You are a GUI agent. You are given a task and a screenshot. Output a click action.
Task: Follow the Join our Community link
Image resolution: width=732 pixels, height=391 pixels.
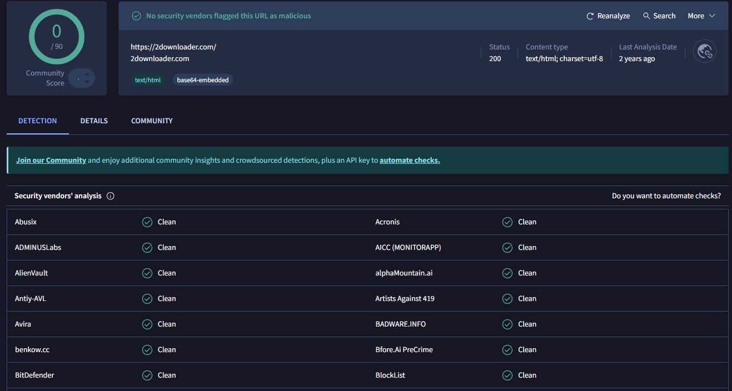click(51, 161)
